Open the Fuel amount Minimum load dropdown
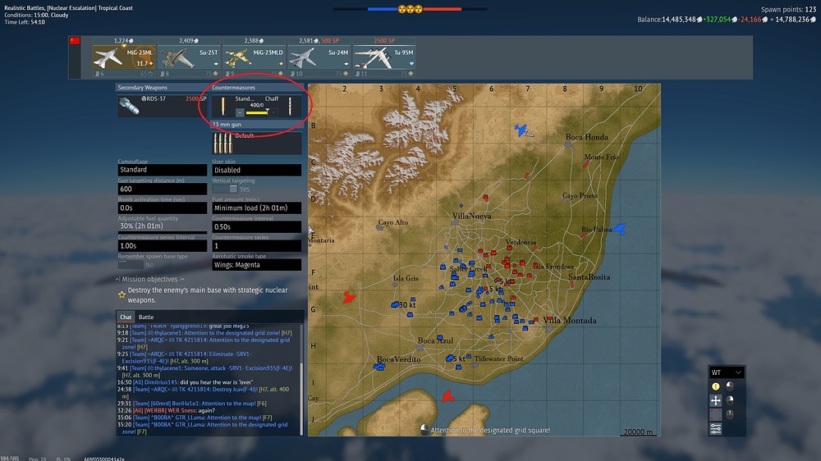821x461 pixels. 256,208
